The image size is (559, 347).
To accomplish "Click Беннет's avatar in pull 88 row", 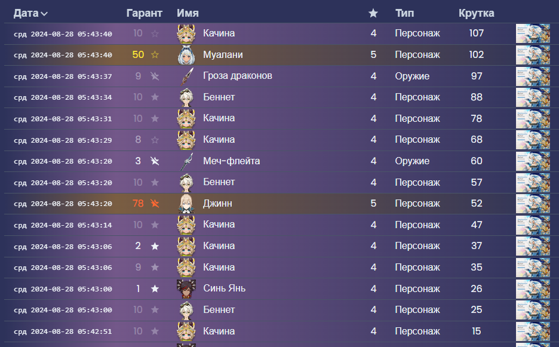I will [x=187, y=97].
